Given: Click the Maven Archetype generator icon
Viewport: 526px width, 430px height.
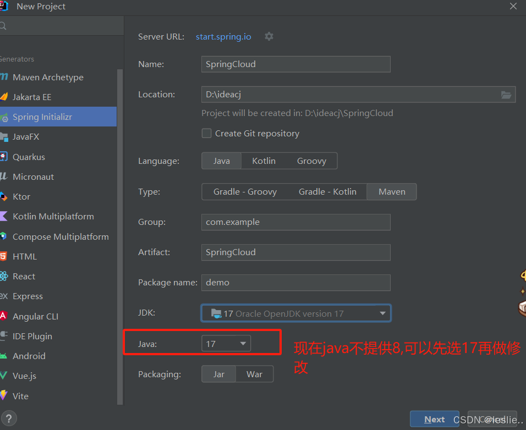Looking at the screenshot, I should [4, 77].
